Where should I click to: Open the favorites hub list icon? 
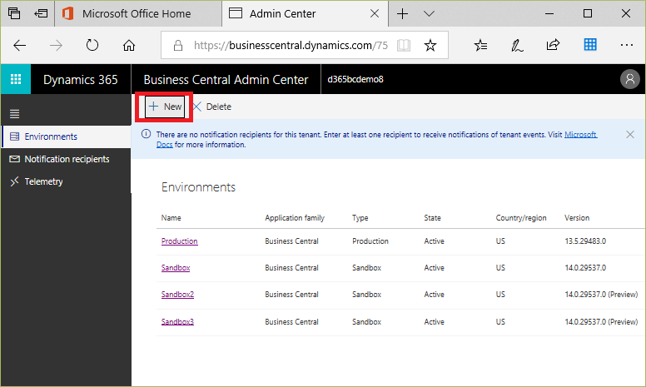point(480,45)
